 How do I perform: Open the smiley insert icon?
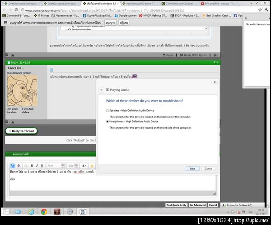click(x=92, y=166)
